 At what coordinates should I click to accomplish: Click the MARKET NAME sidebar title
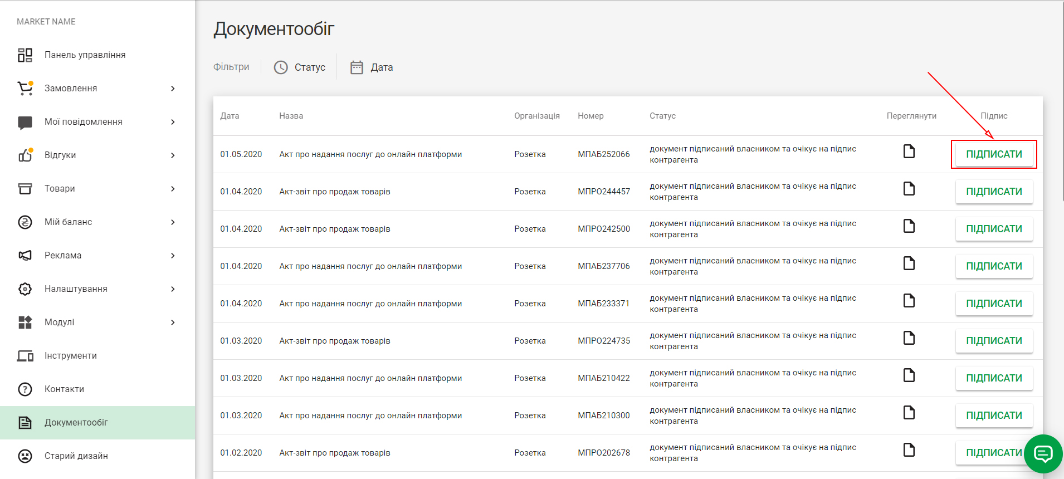(x=46, y=22)
